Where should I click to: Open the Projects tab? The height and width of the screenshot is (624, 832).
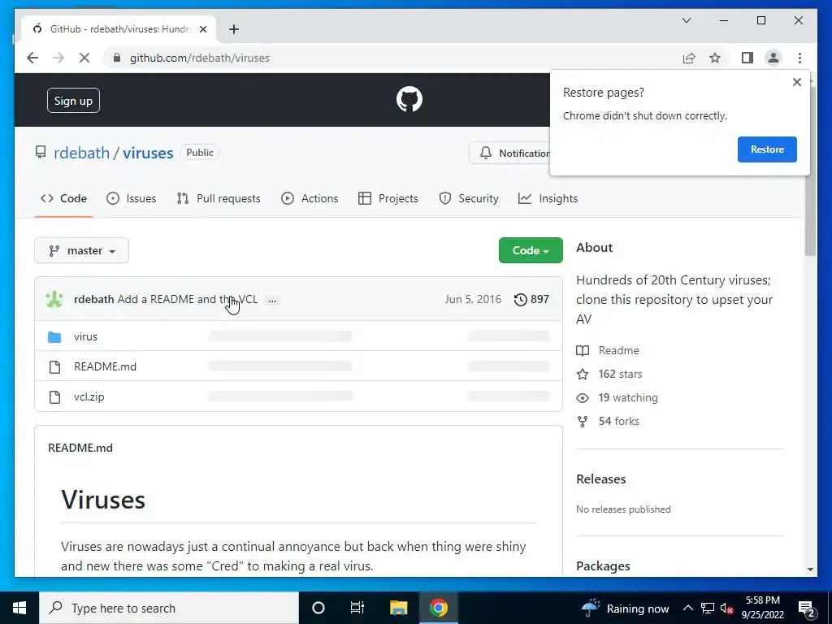(x=388, y=198)
